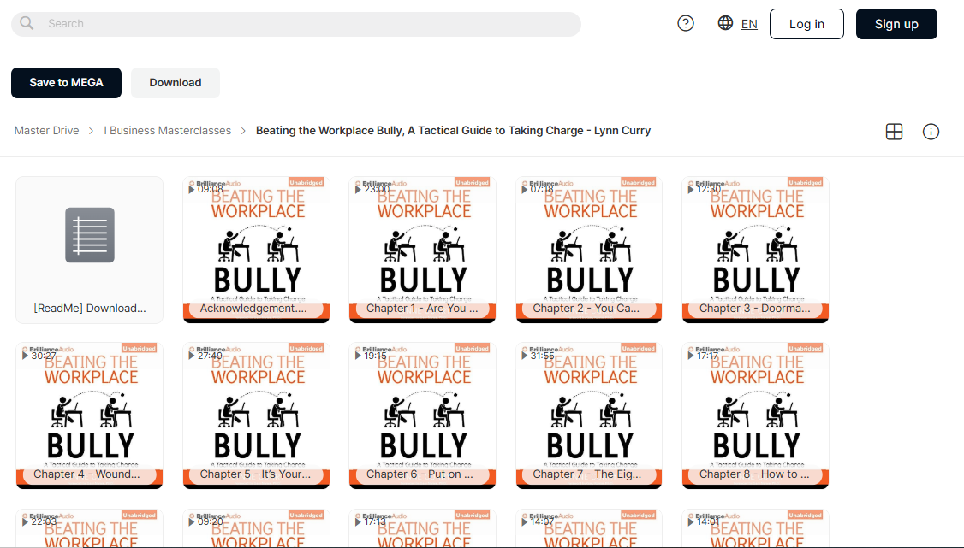The image size is (964, 548).
Task: Open Chapter 7 - The Eig... thumbnail
Action: (x=589, y=415)
